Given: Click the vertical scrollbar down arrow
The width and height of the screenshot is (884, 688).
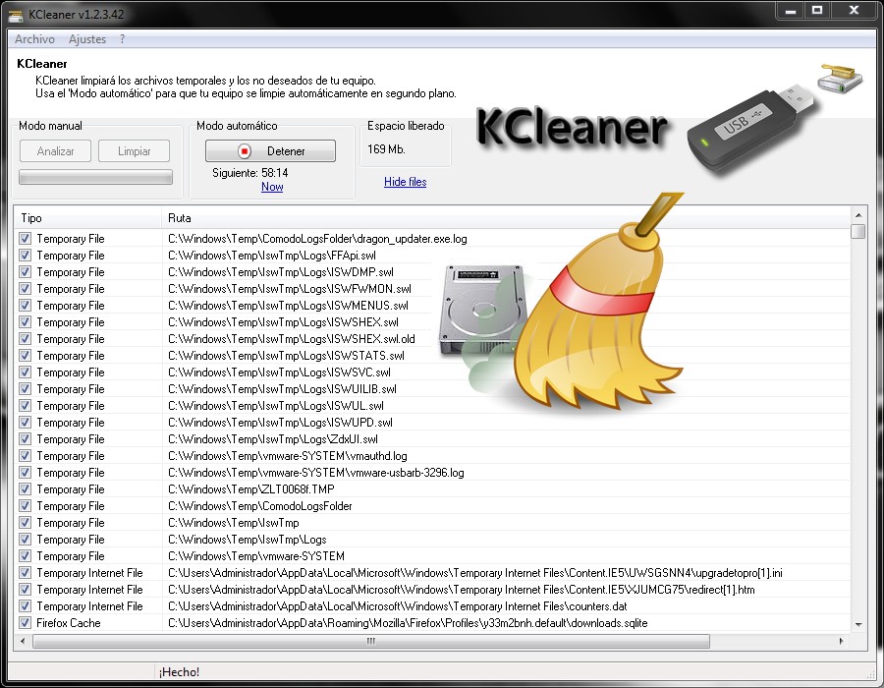Looking at the screenshot, I should (858, 624).
